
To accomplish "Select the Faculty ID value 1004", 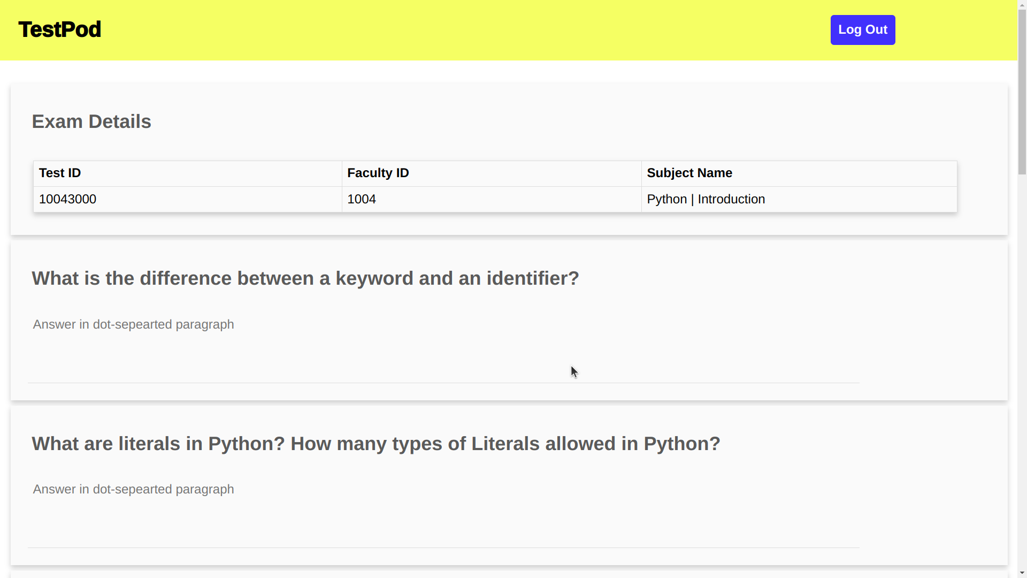I will (x=361, y=200).
